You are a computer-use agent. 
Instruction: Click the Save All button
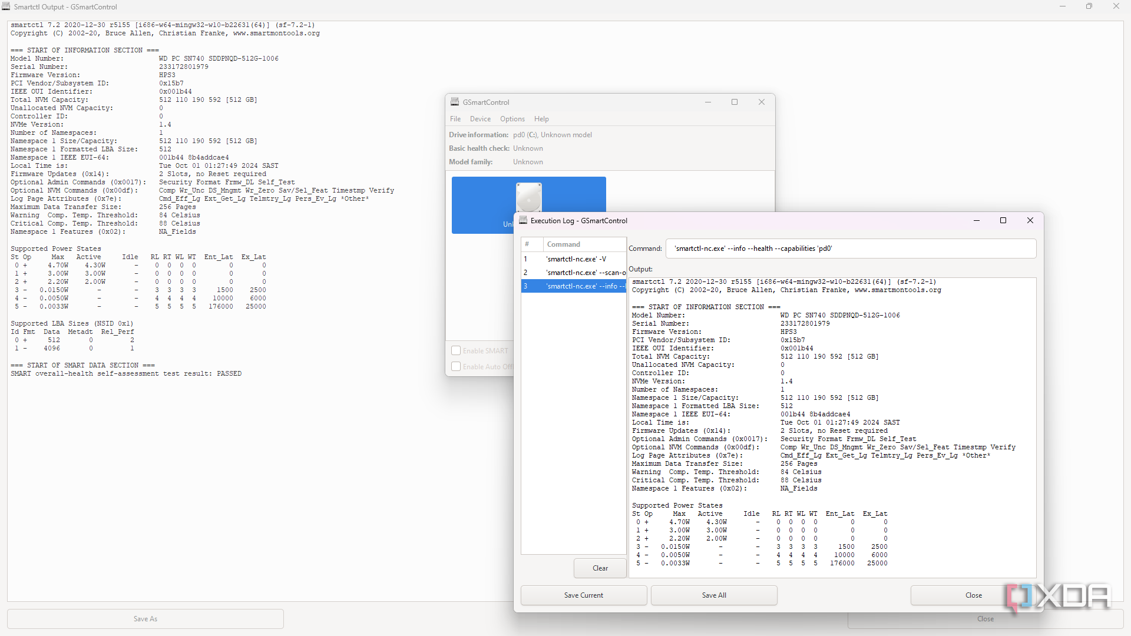point(714,595)
